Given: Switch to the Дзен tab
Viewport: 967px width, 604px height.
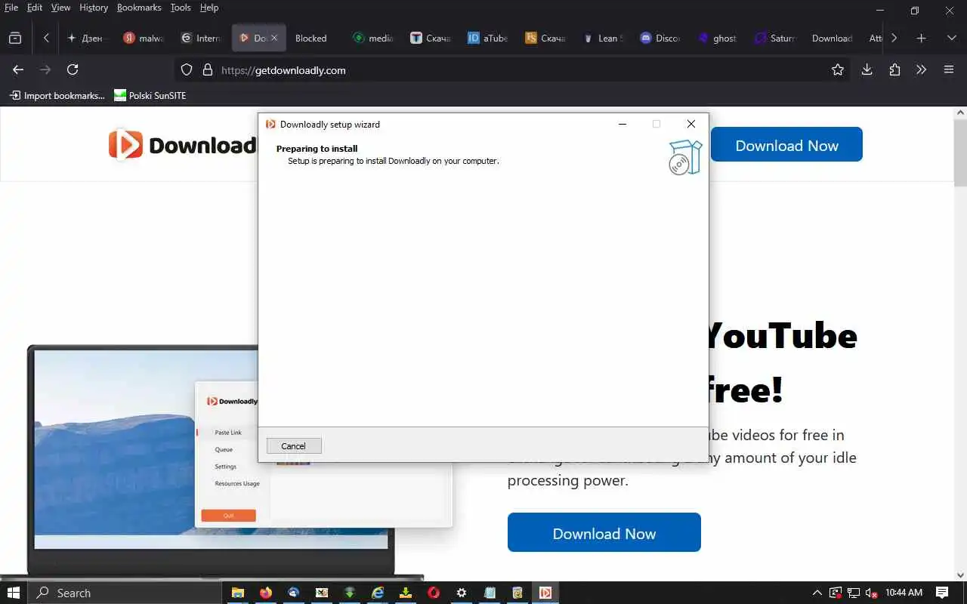Looking at the screenshot, I should pyautogui.click(x=85, y=38).
